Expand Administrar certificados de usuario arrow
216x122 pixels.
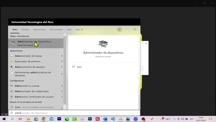click(x=62, y=97)
